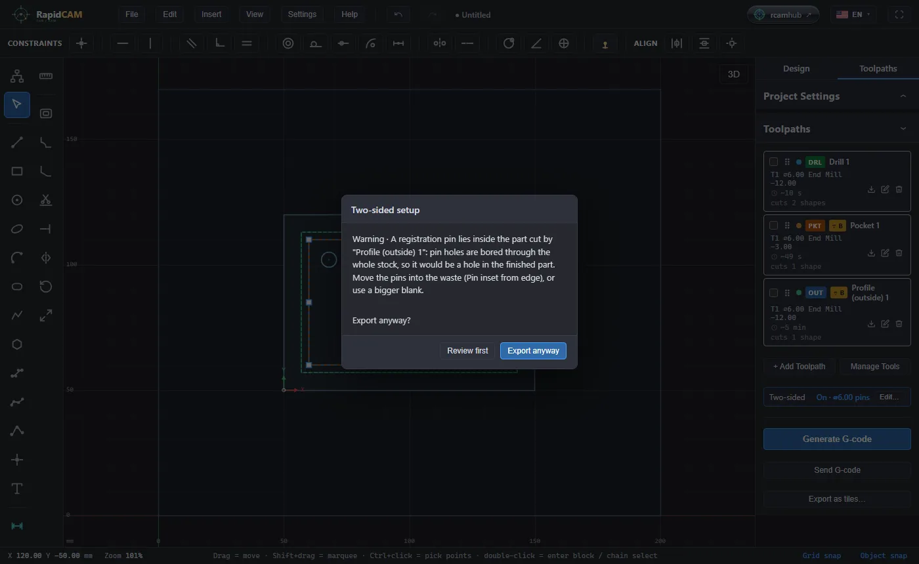The image size is (919, 564).
Task: Edit the Pocket 1 toolpath
Action: point(885,253)
